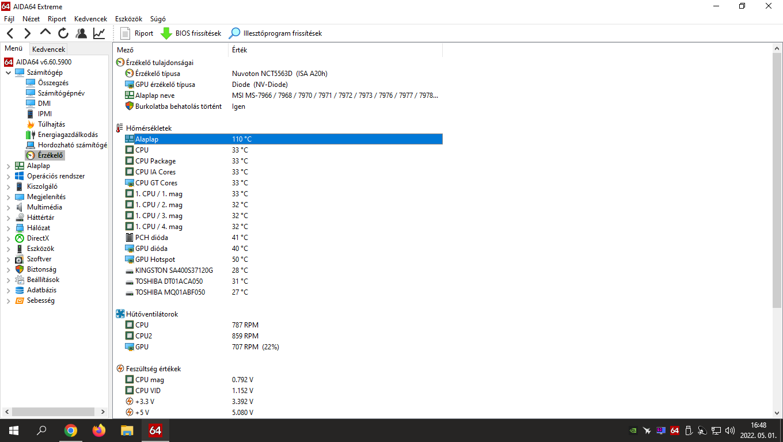This screenshot has height=442, width=783.
Task: Click the Feszültség értékek section icon
Action: (x=120, y=368)
